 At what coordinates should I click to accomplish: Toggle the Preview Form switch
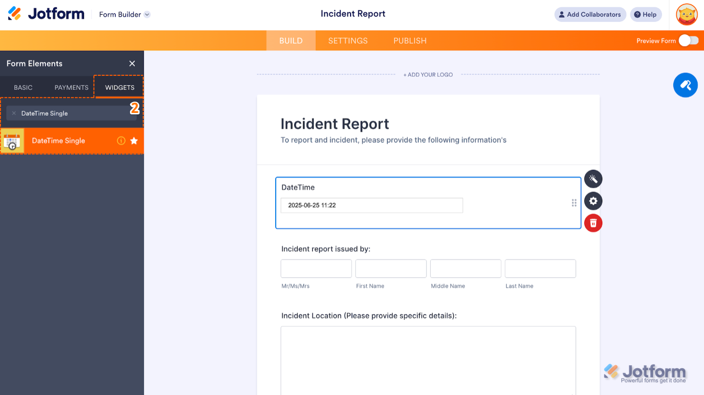pos(688,41)
